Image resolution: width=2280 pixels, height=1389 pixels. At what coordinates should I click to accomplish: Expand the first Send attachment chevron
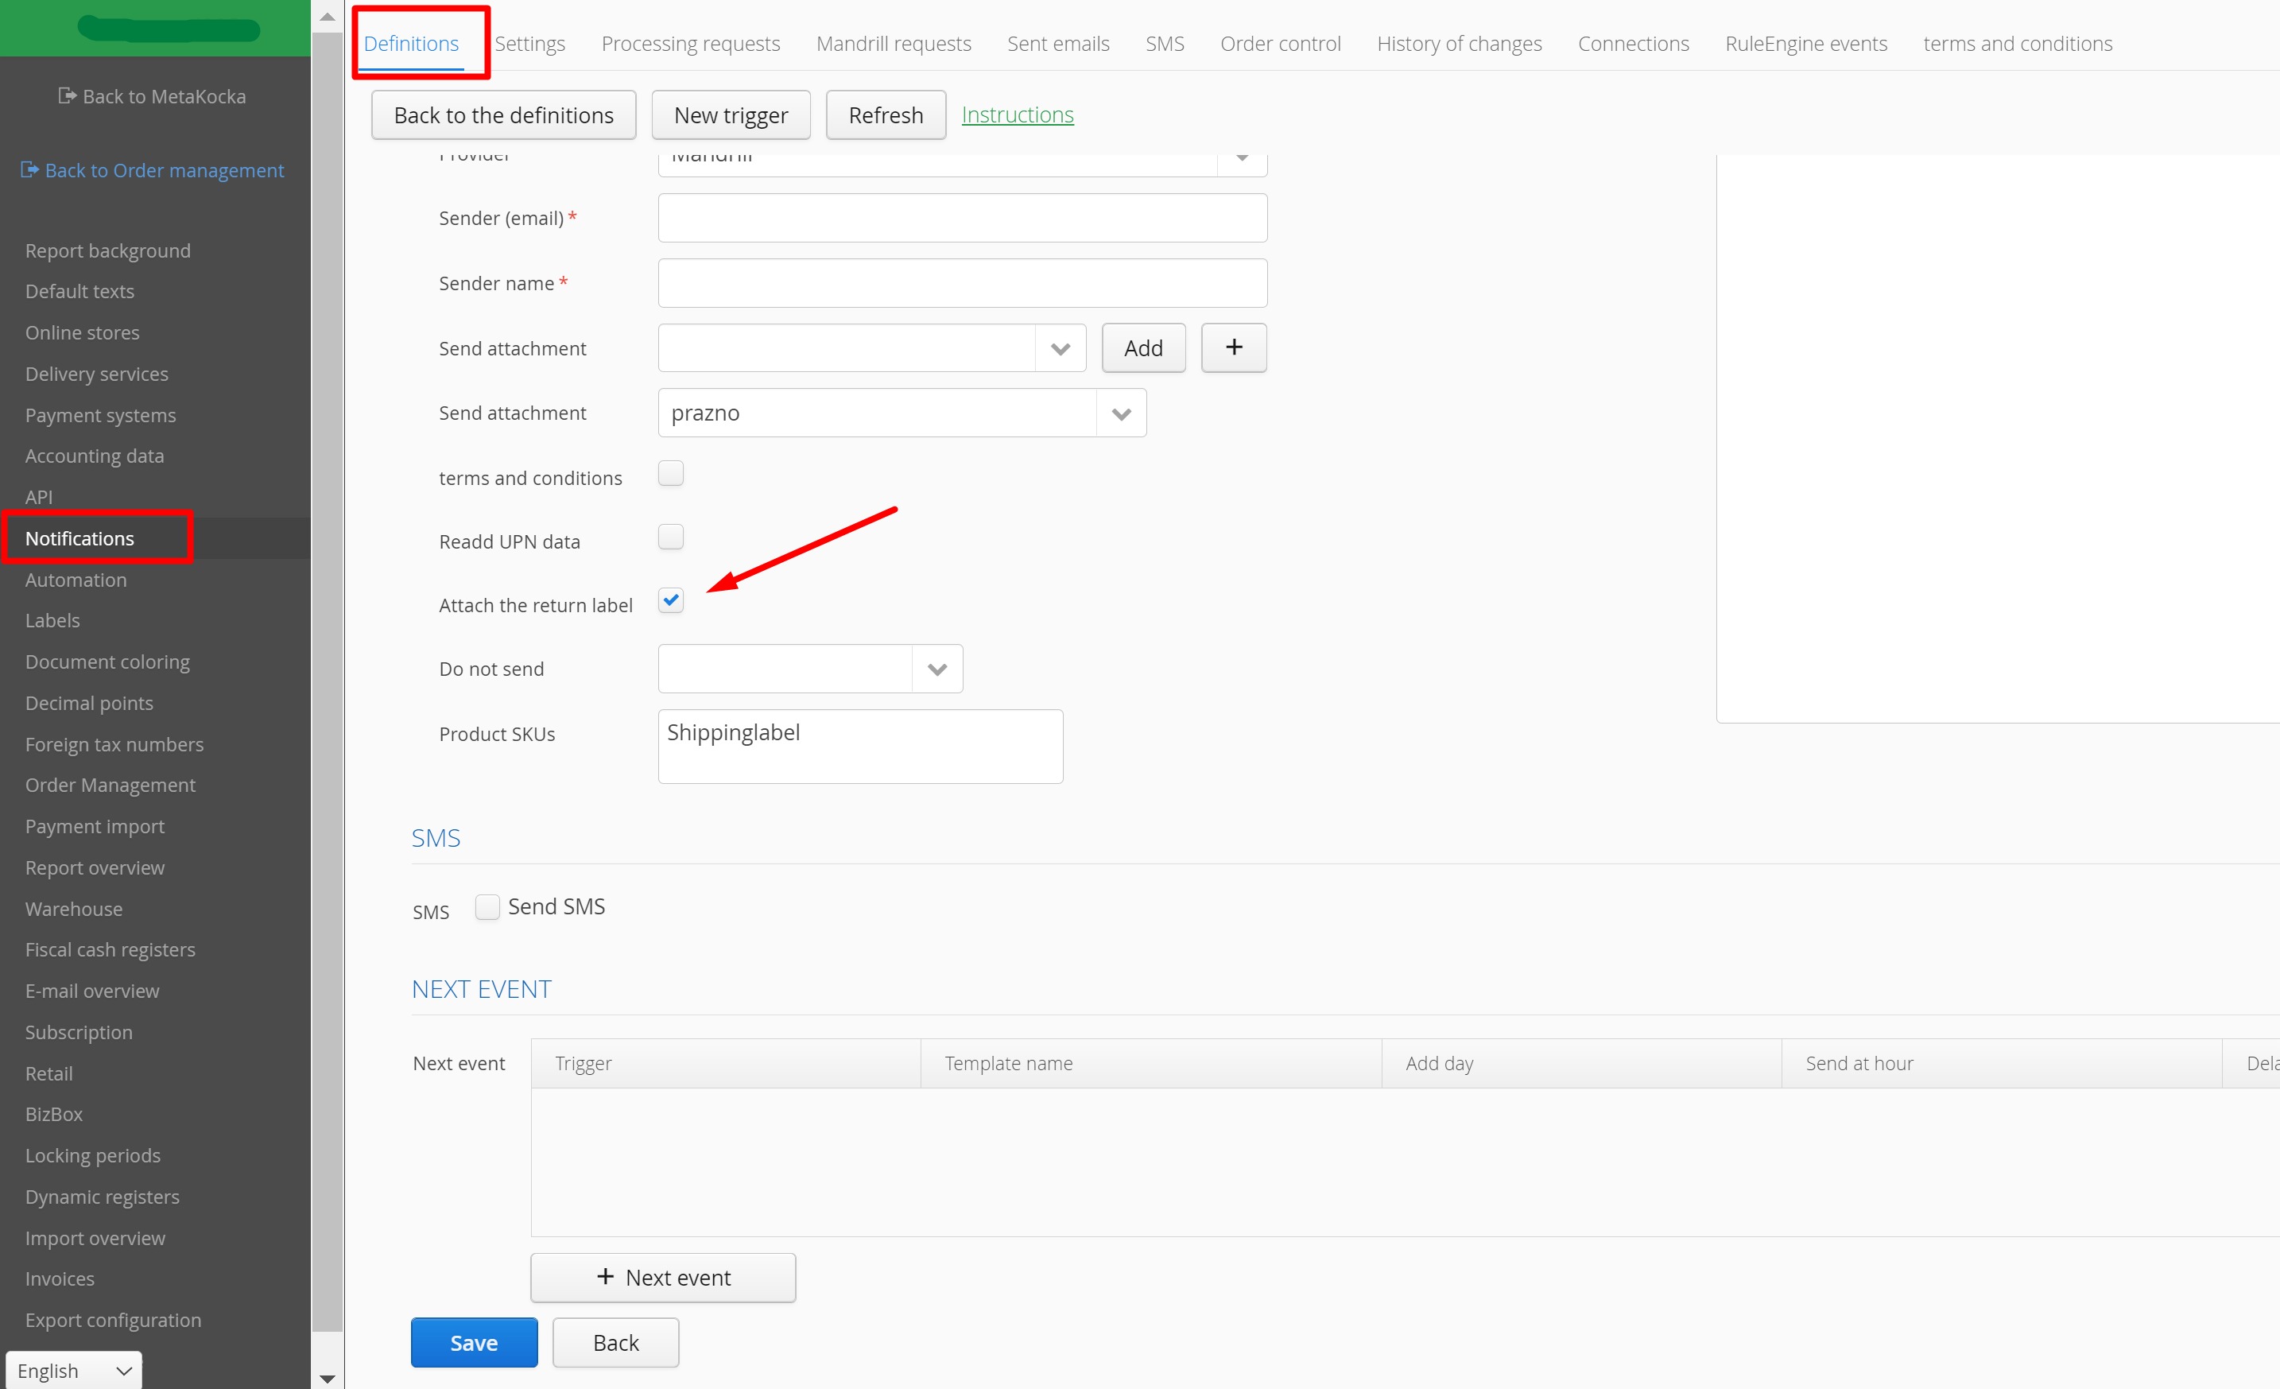tap(1060, 348)
